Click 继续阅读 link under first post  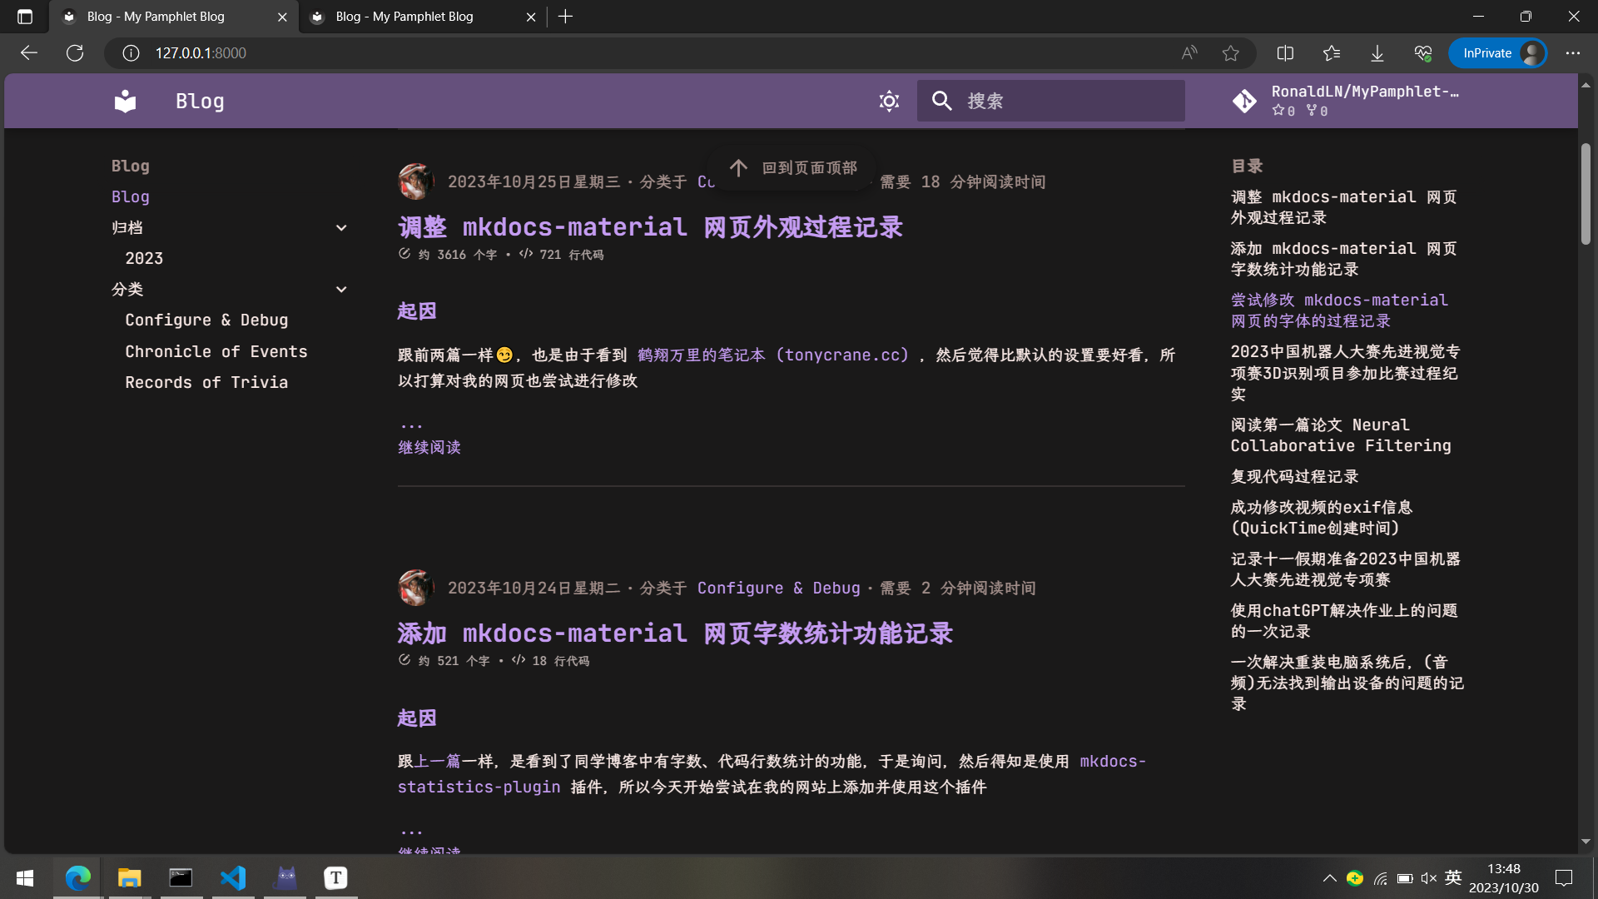click(x=429, y=448)
